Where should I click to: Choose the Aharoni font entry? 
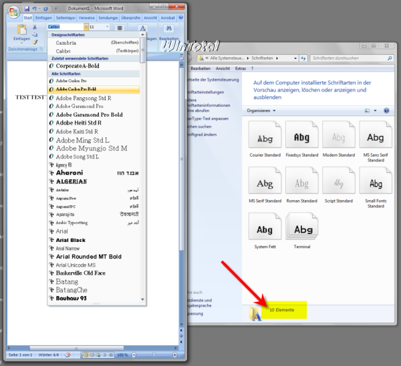[94, 173]
